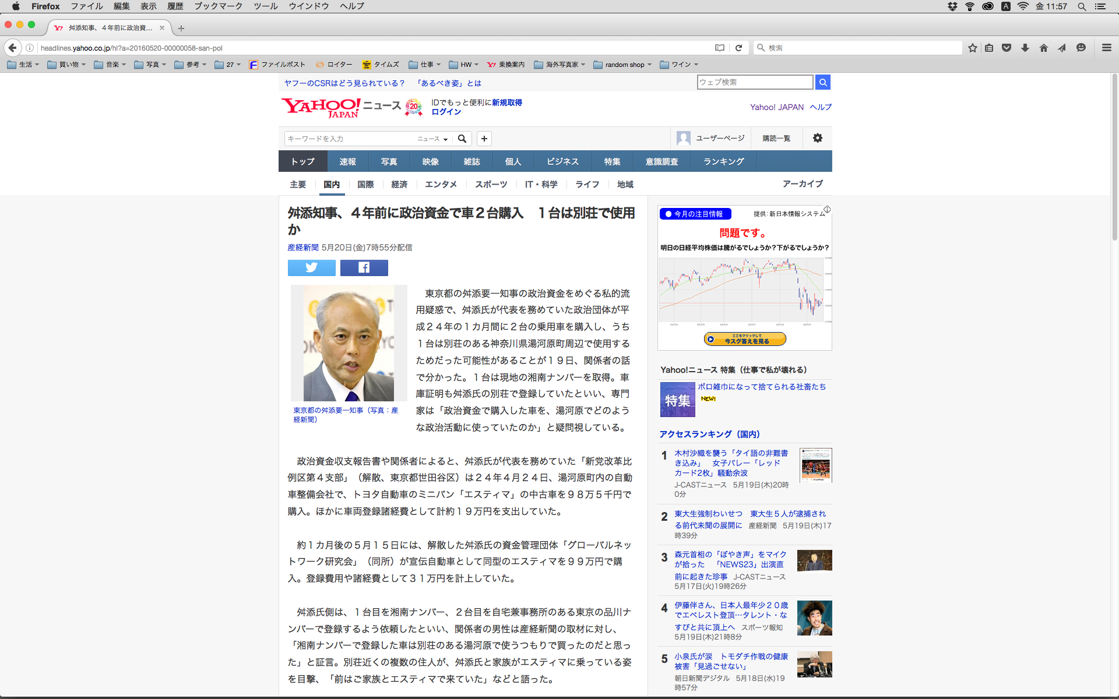Expand the random shop bookmarks folder
1119x699 pixels.
tap(623, 65)
